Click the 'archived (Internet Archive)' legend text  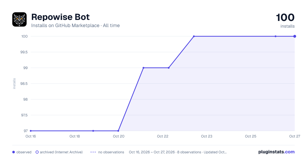(x=61, y=152)
